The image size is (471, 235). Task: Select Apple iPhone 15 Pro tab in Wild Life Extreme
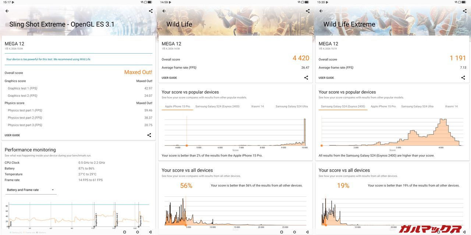[x=383, y=106]
